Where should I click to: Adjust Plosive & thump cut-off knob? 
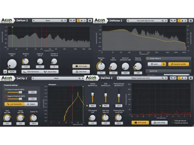pyautogui.click(x=119, y=118)
